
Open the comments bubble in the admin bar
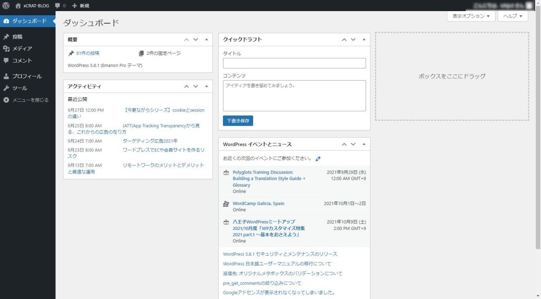(x=60, y=5)
